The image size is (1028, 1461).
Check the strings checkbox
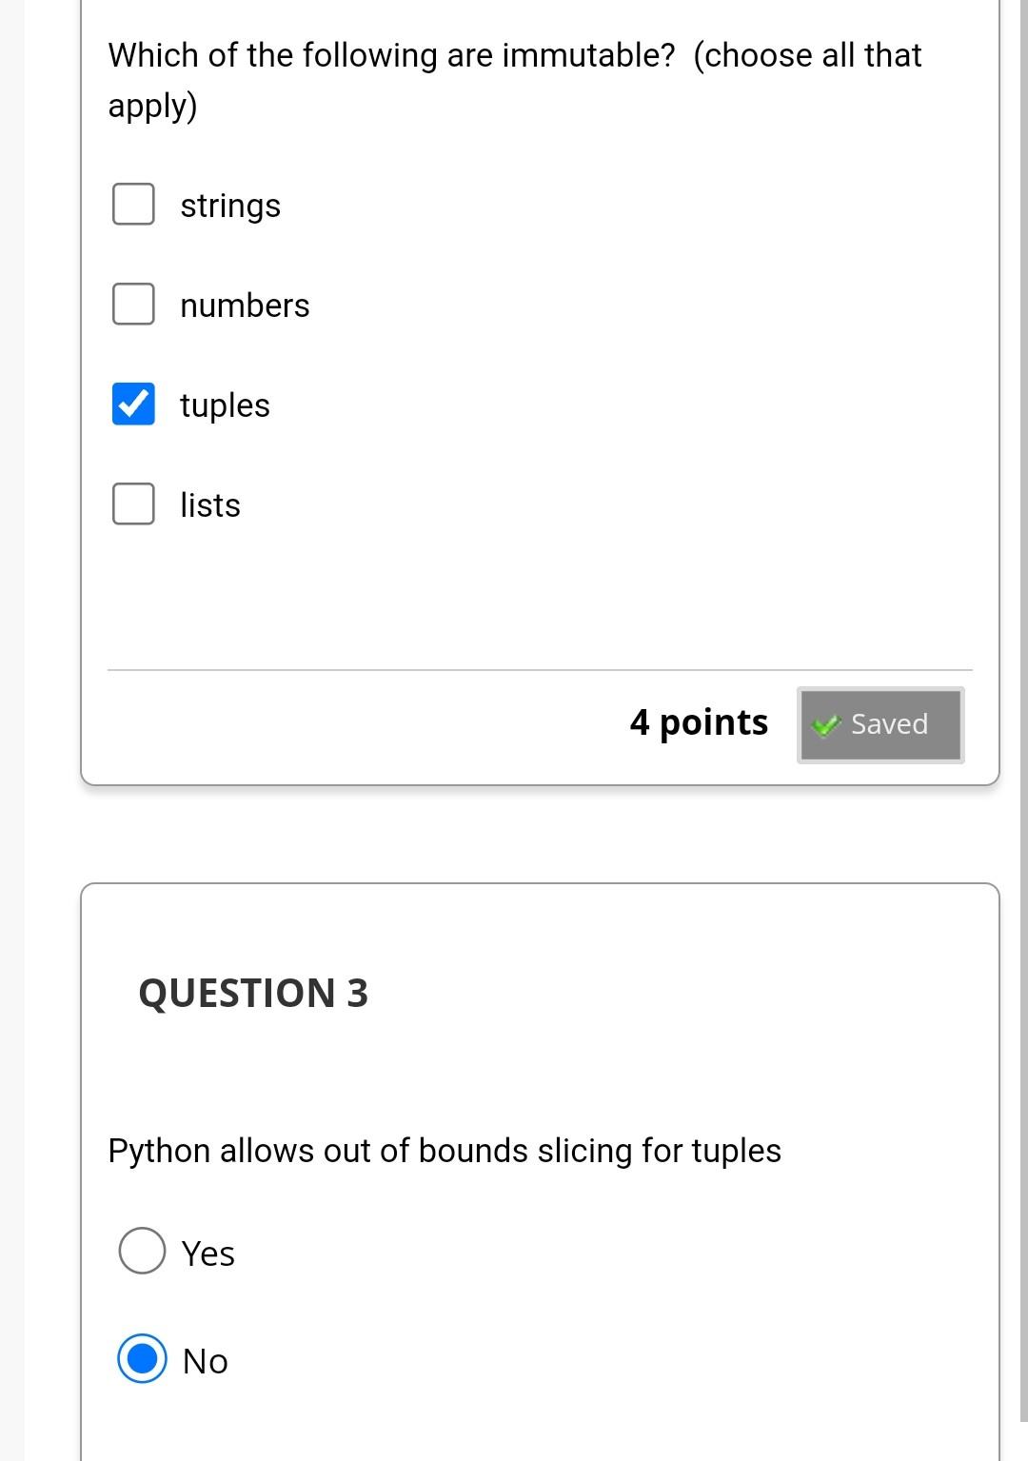[x=133, y=204]
